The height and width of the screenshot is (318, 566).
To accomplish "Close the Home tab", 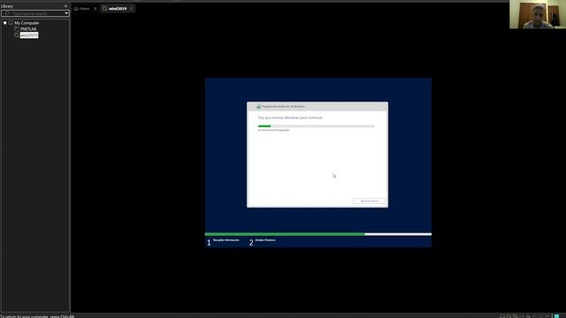I will [95, 8].
